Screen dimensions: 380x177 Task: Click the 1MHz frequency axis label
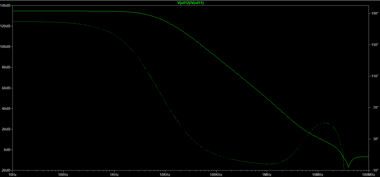(267, 175)
